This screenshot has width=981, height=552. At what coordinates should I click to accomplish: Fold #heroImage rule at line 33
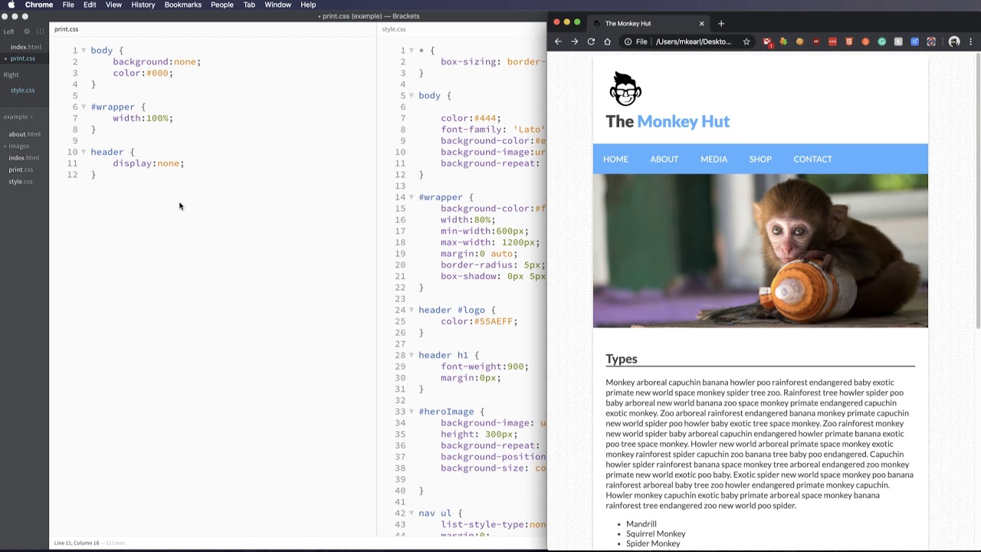tap(412, 412)
